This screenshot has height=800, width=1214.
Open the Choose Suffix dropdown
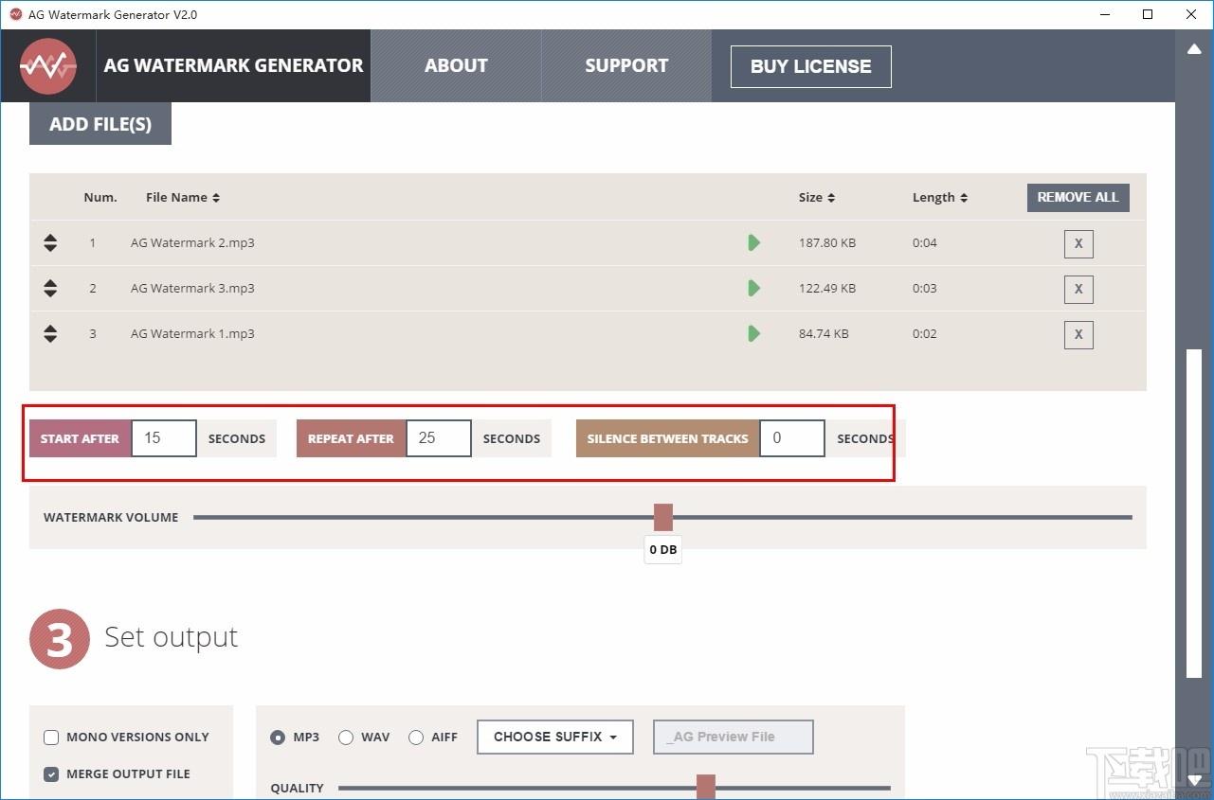(555, 737)
